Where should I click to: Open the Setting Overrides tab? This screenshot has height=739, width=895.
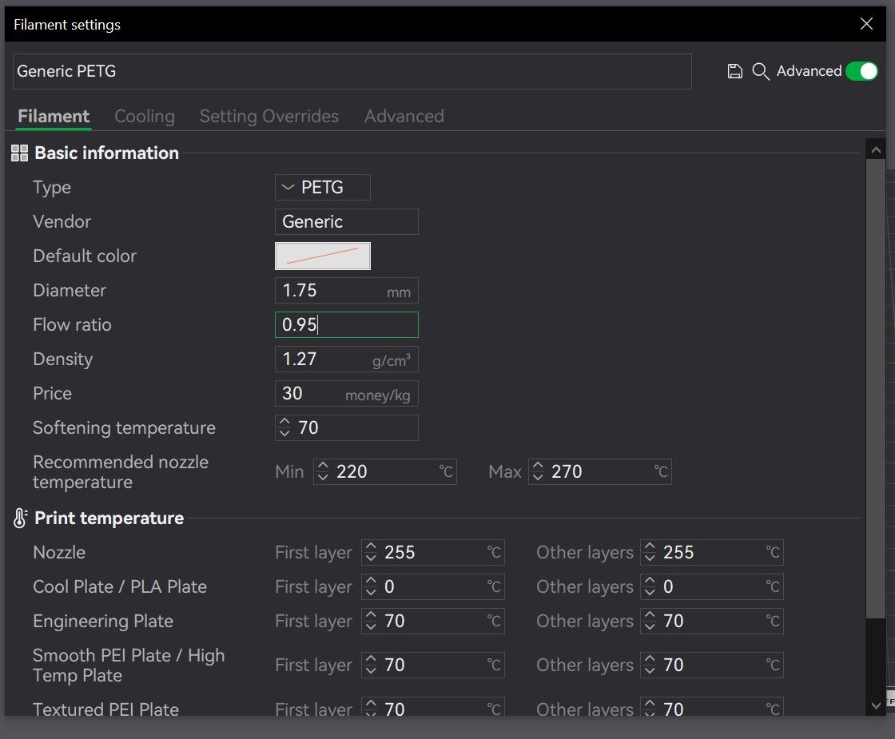click(268, 117)
